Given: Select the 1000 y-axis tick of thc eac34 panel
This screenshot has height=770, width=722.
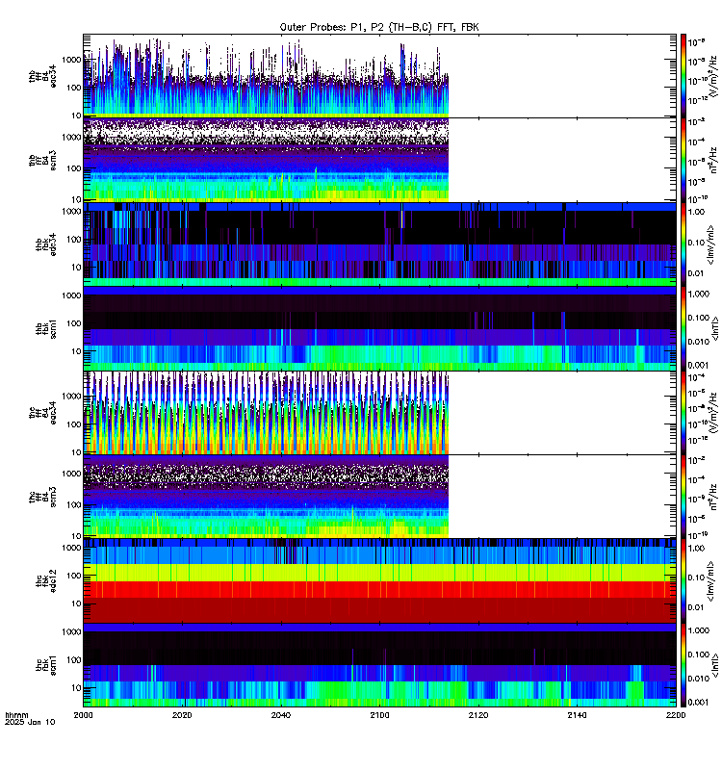Looking at the screenshot, I should click(71, 397).
